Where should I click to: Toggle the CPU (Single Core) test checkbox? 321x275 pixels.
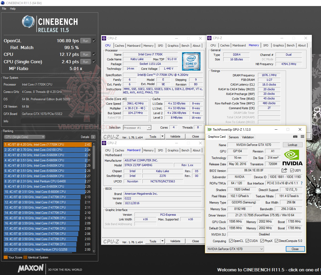pyautogui.click(x=94, y=62)
